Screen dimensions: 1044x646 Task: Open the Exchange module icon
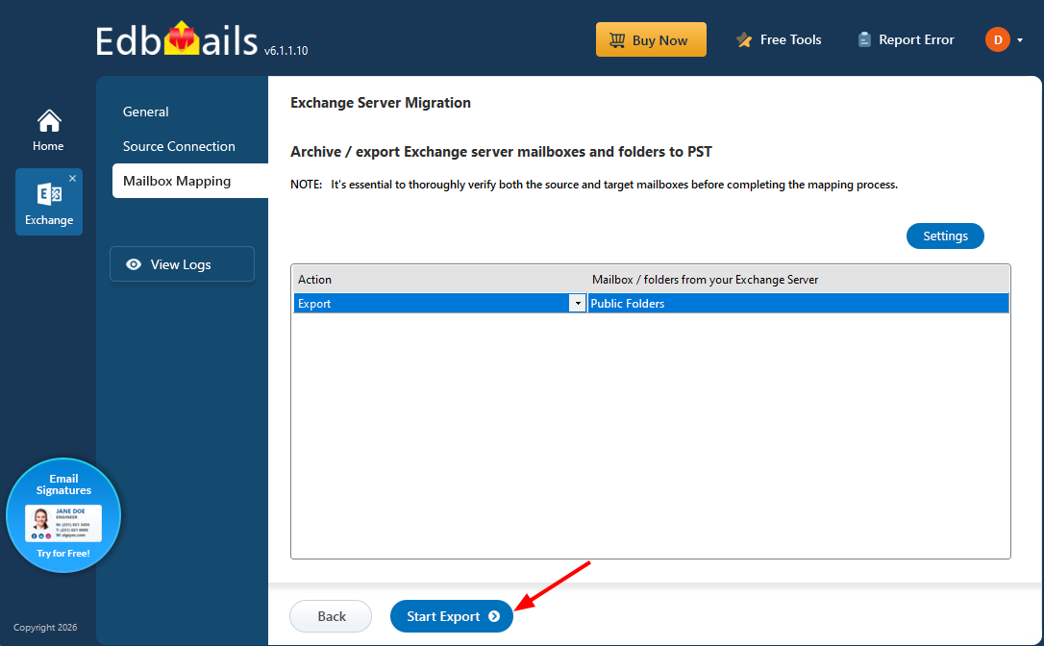[x=49, y=194]
